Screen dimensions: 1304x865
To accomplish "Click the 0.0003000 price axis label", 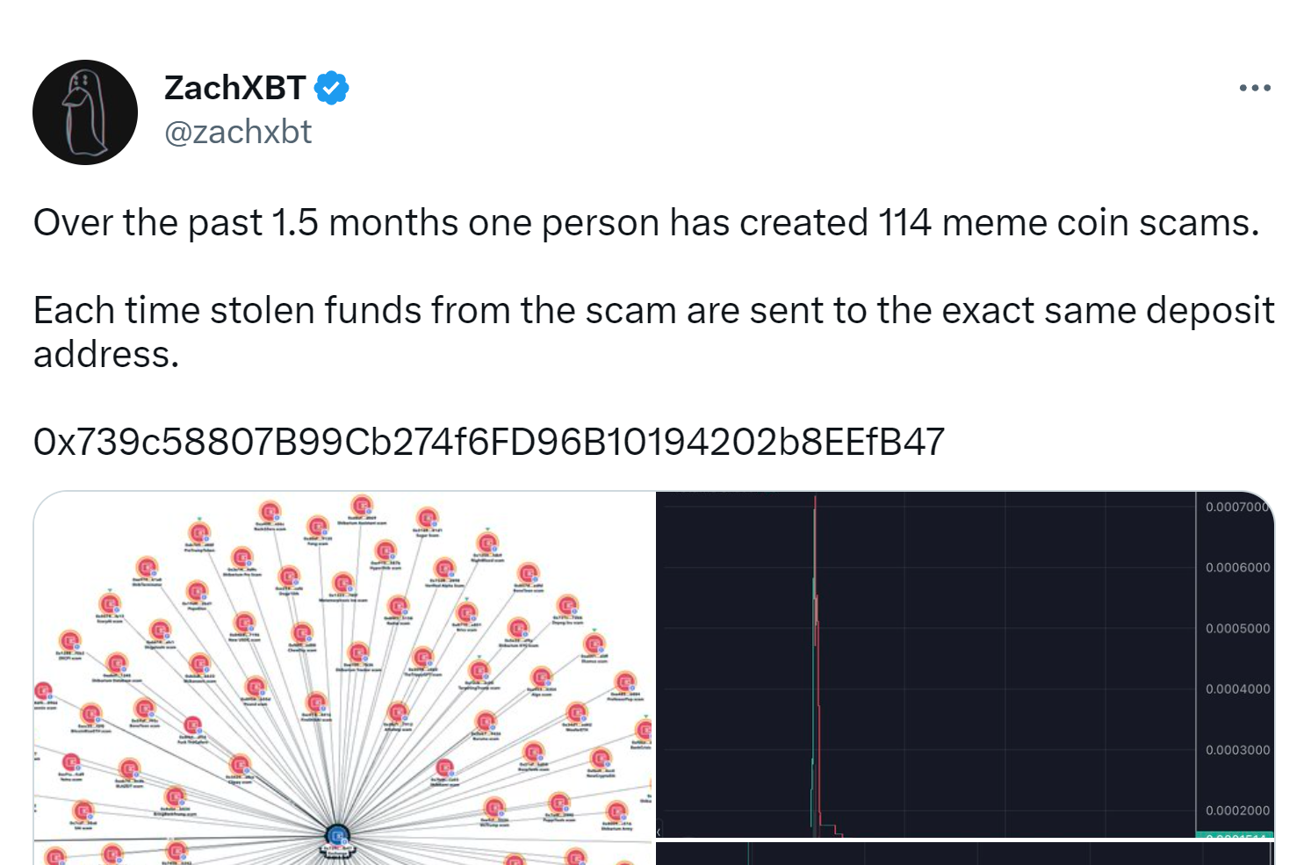I will pyautogui.click(x=1237, y=750).
